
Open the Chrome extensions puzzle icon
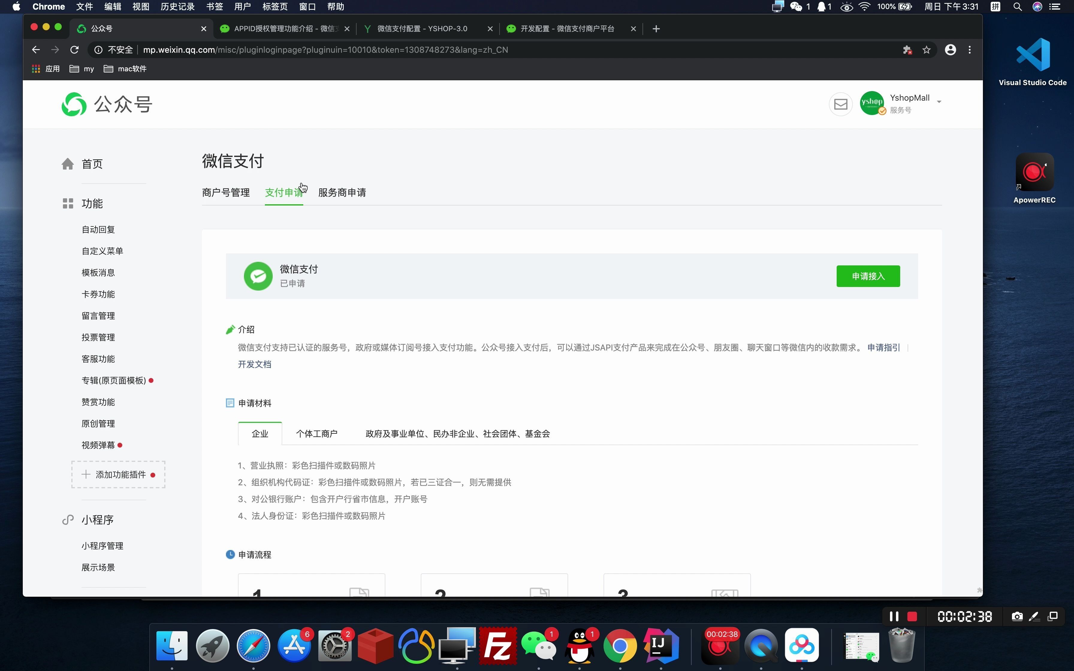tap(907, 50)
